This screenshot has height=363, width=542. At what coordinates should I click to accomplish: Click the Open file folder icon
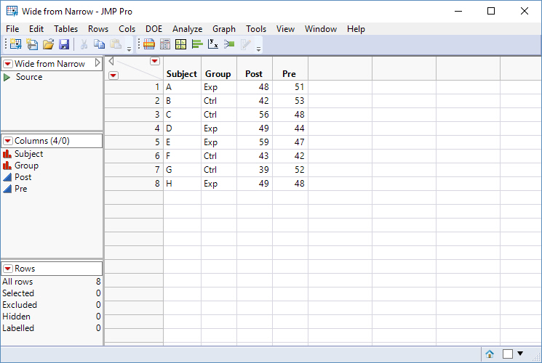(x=49, y=44)
